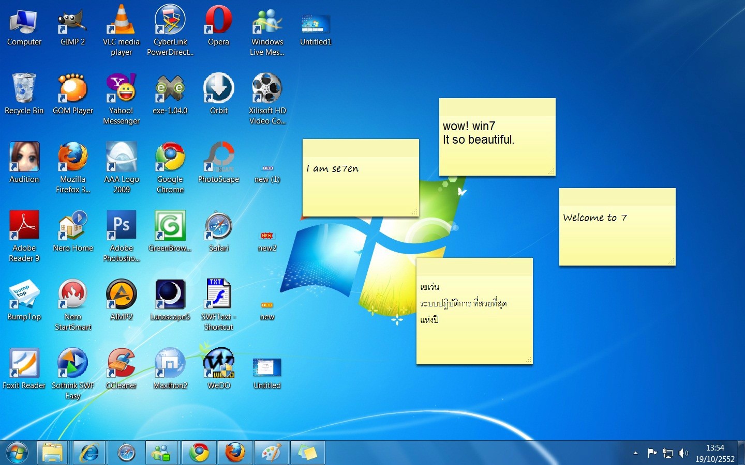Launch VLC media player
The width and height of the screenshot is (745, 465).
(121, 21)
